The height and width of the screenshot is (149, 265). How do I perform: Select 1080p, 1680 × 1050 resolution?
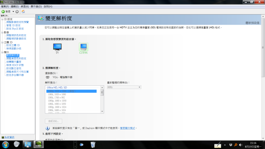pos(57,101)
